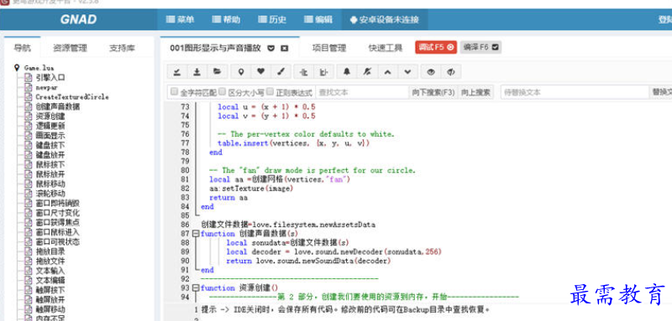Switch to the 导航 tab

pyautogui.click(x=23, y=48)
